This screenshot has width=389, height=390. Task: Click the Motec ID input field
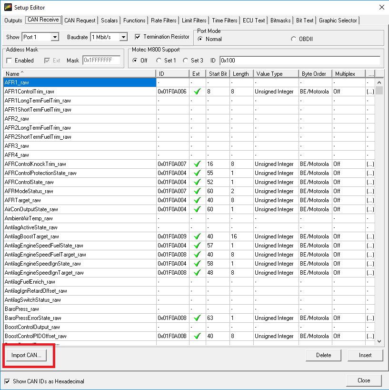coord(300,61)
